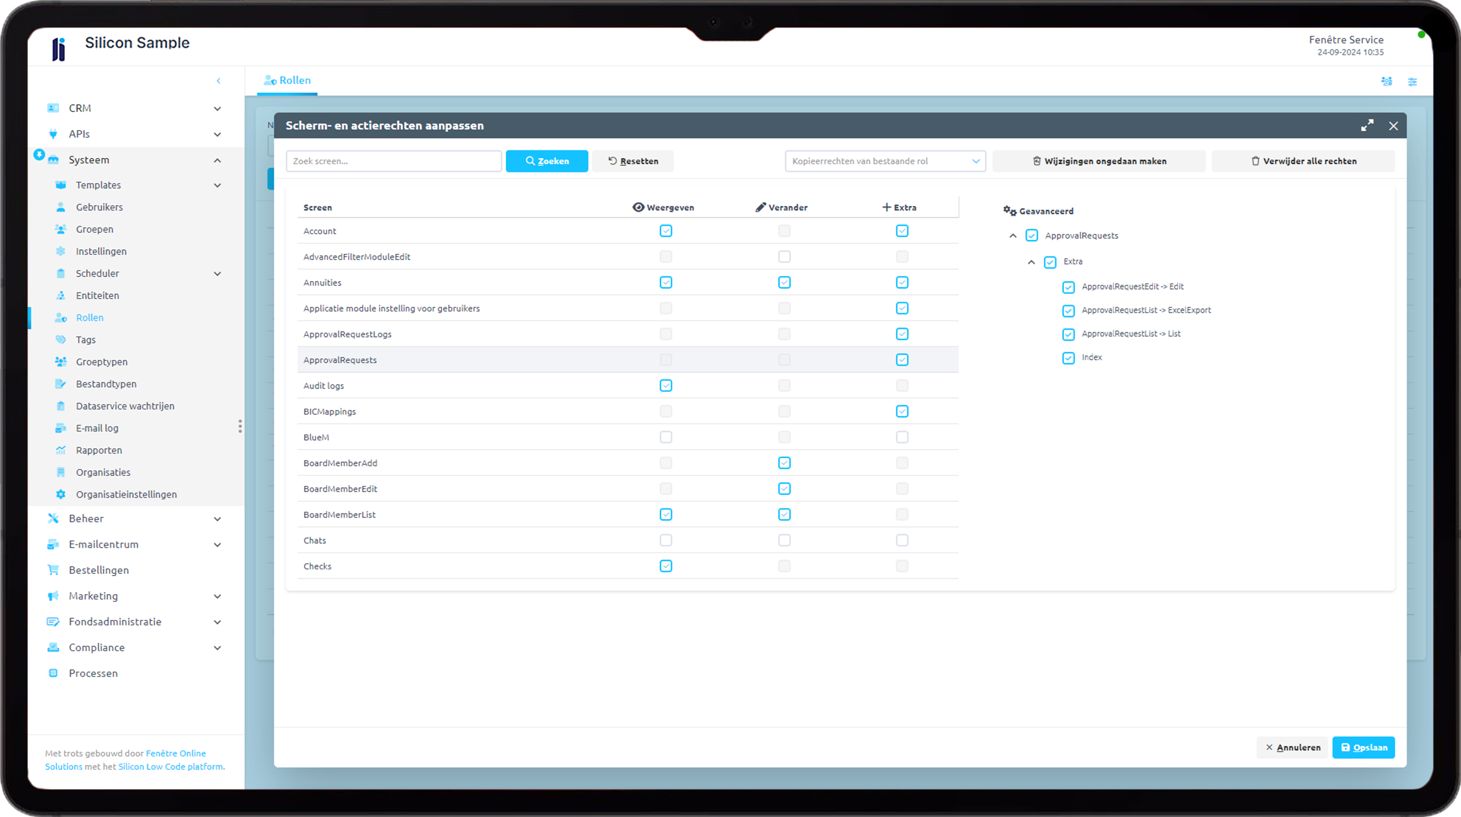1461x817 pixels.
Task: Toggle the Account Weergeven checkbox
Action: point(666,231)
